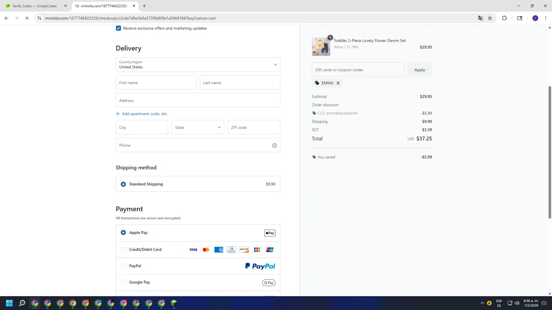The width and height of the screenshot is (552, 310).
Task: Click the Apple Pay logo icon
Action: (270, 233)
